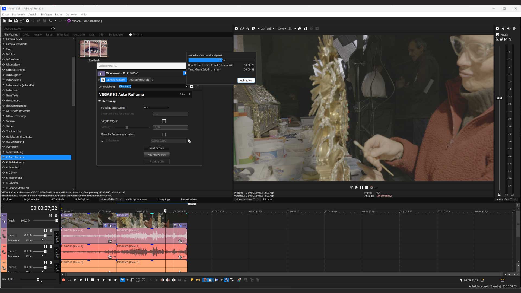Collapse the Reframing section
Viewport: 521px width, 293px height.
[100, 101]
